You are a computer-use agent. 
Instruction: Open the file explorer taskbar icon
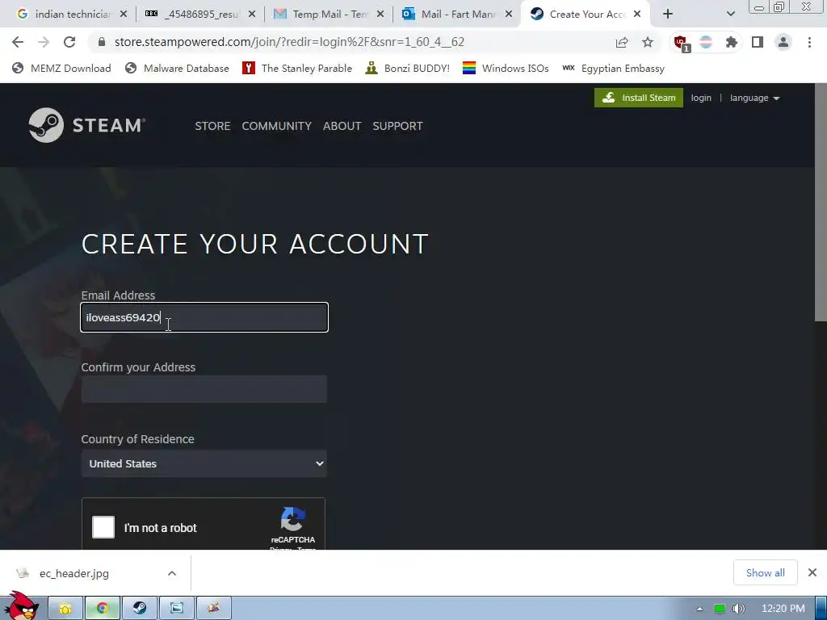click(x=65, y=609)
